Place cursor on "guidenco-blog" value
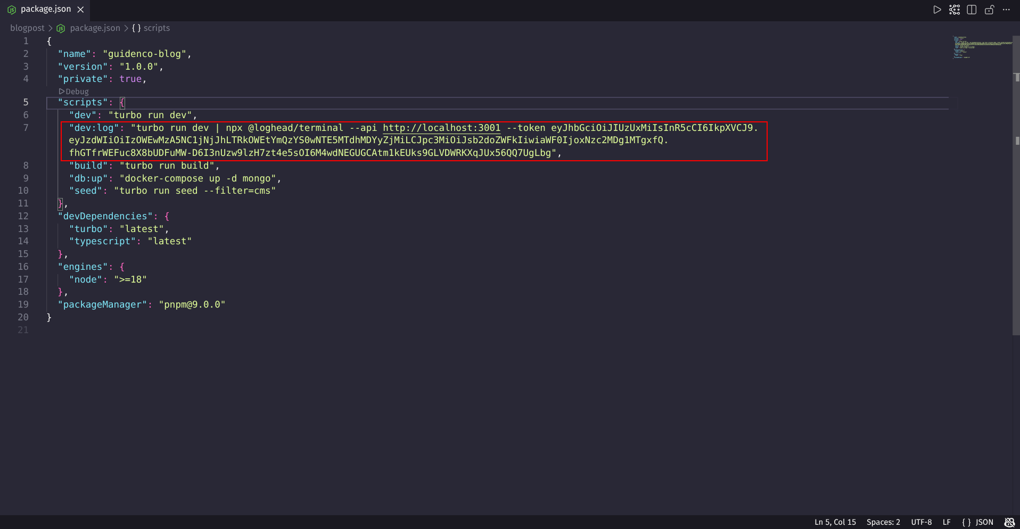 click(x=144, y=54)
